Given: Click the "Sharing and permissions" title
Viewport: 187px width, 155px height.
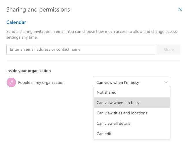Looking at the screenshot, I should [38, 10].
